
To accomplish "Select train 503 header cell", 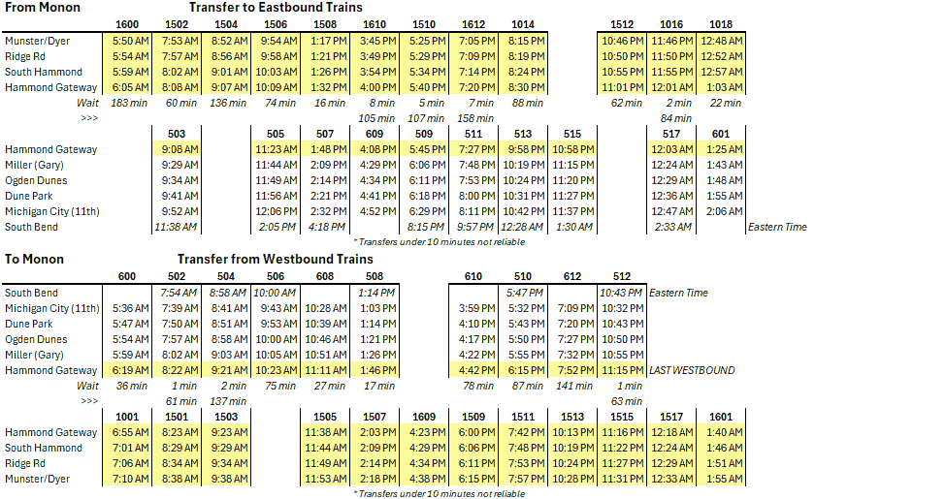I will coord(177,134).
